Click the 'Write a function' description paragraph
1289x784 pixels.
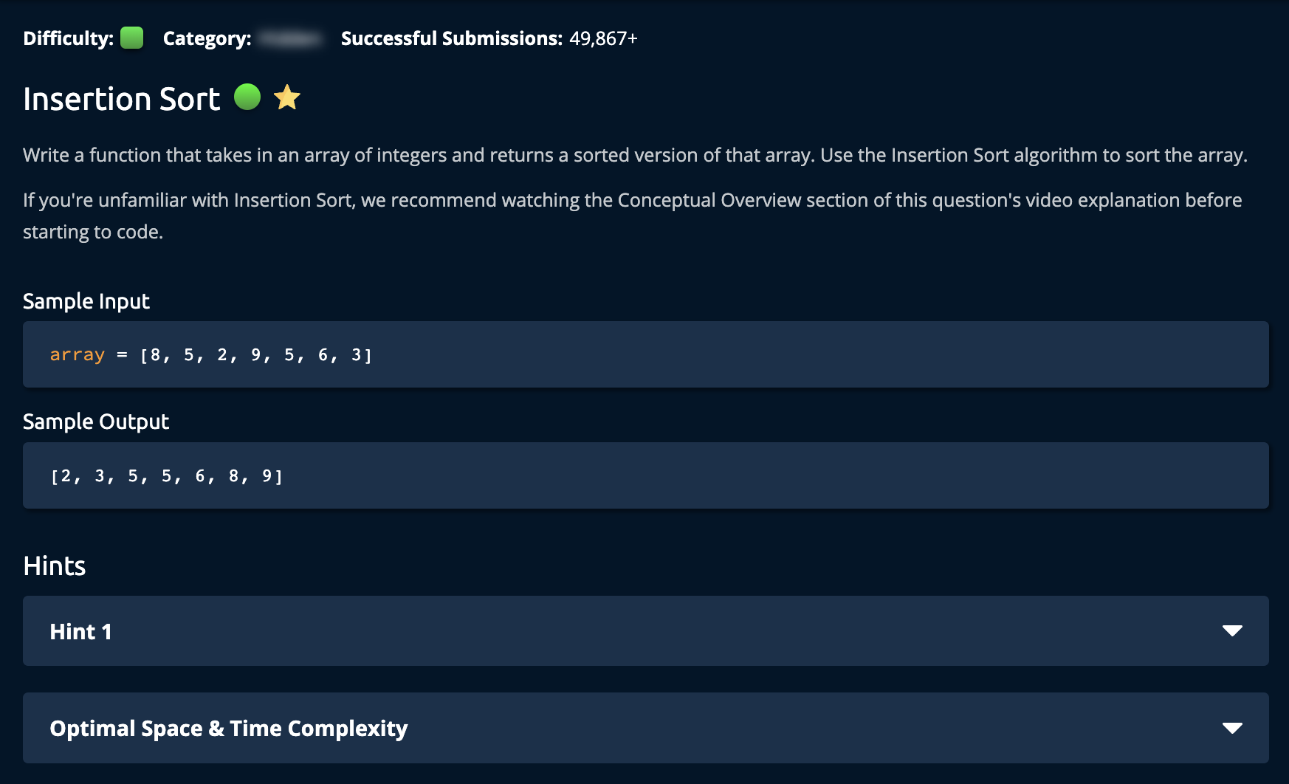(x=635, y=155)
